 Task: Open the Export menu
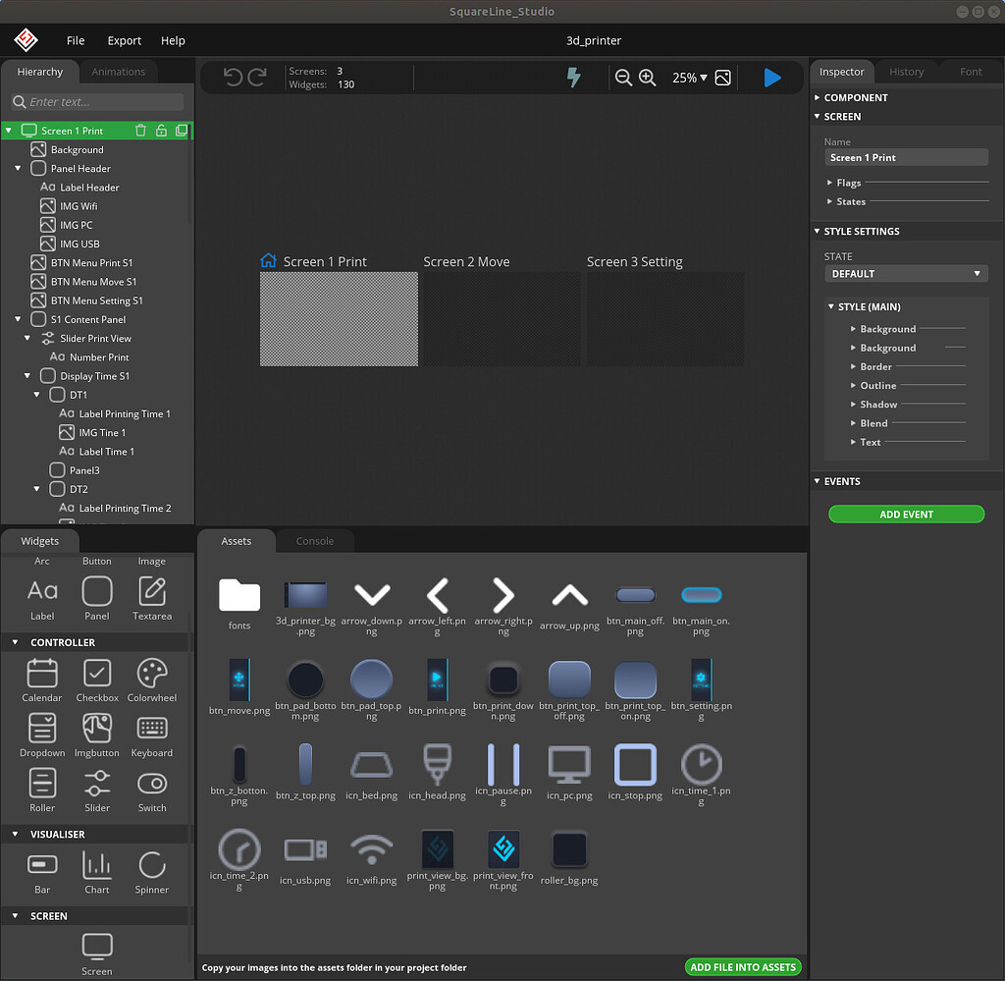pyautogui.click(x=124, y=40)
